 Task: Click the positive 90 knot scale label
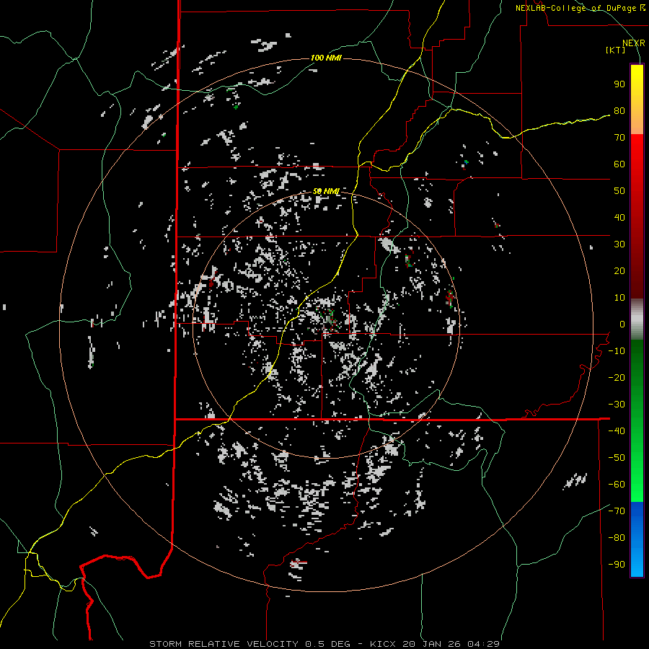tap(619, 84)
